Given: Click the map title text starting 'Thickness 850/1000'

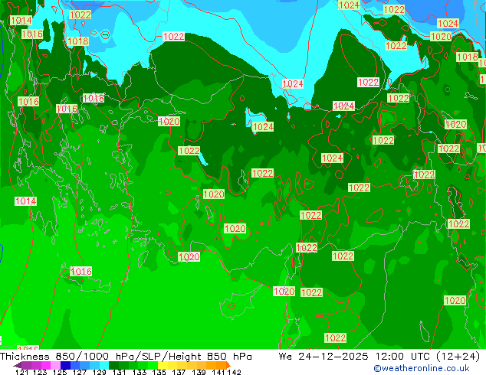Looking at the screenshot, I should coord(126,357).
